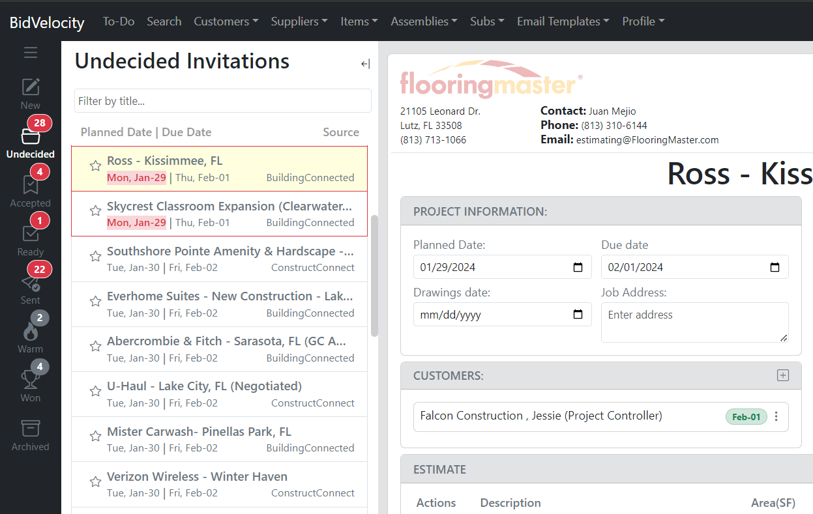Go to BidVelocity home

[47, 23]
